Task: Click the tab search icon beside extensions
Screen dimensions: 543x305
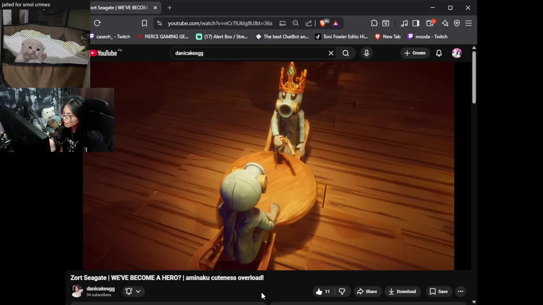Action: click(x=386, y=23)
